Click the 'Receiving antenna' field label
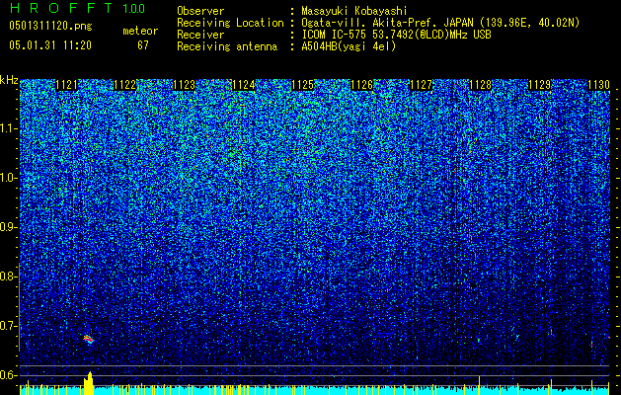The height and width of the screenshot is (395, 621). click(227, 46)
